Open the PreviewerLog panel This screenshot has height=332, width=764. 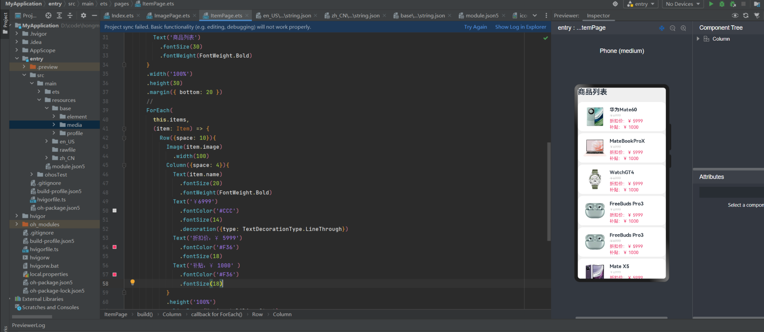point(29,325)
